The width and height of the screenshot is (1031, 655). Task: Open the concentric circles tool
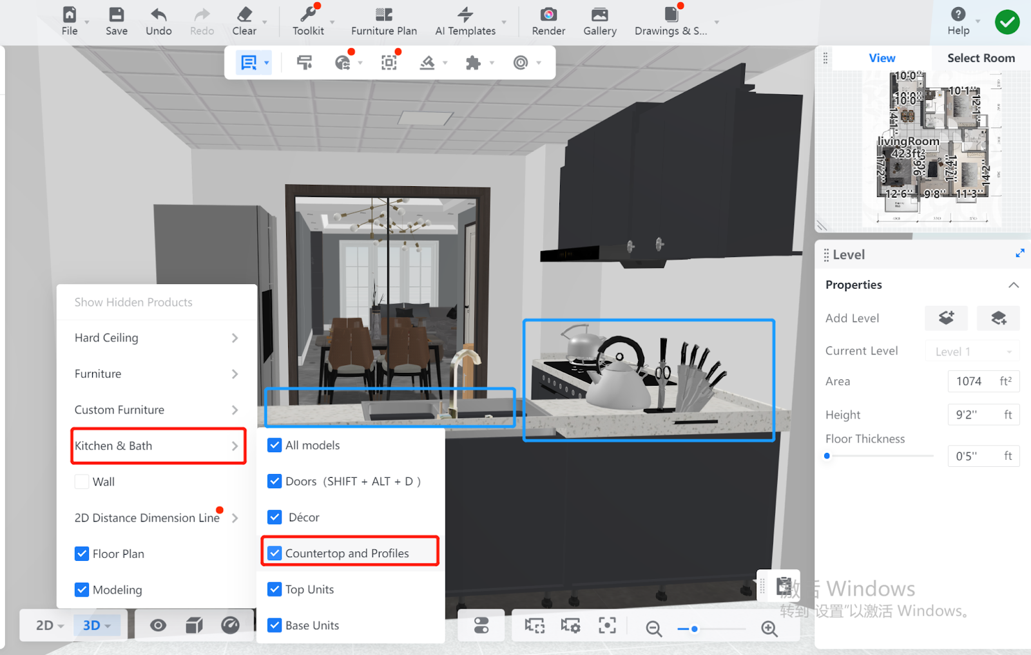click(x=521, y=62)
